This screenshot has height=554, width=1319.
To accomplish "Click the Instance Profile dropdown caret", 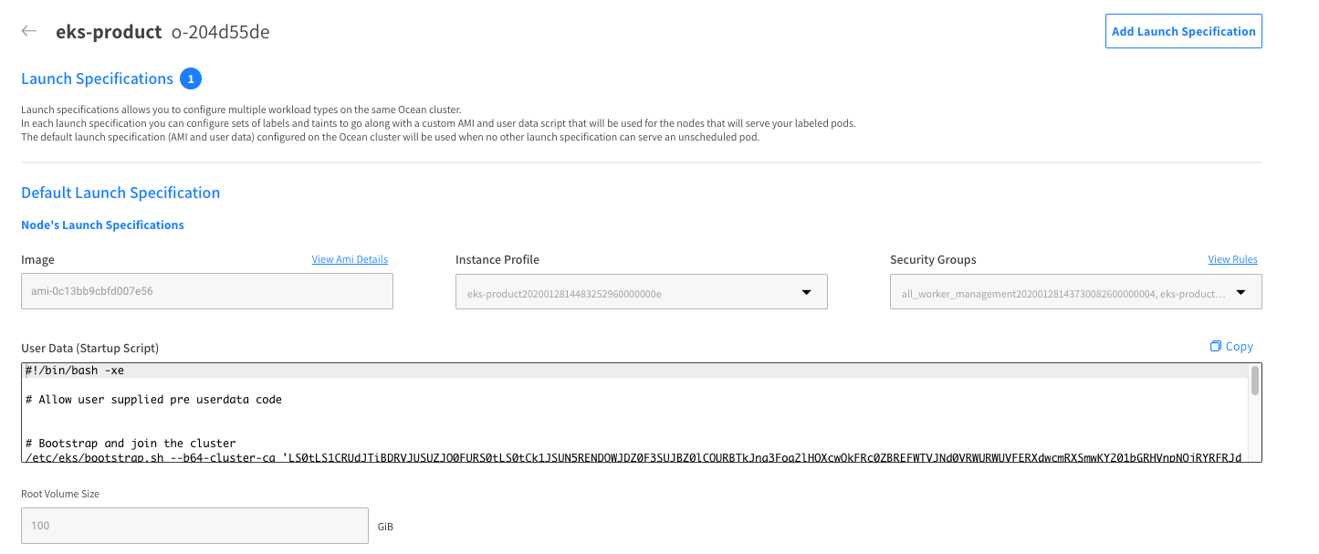I will pos(806,292).
